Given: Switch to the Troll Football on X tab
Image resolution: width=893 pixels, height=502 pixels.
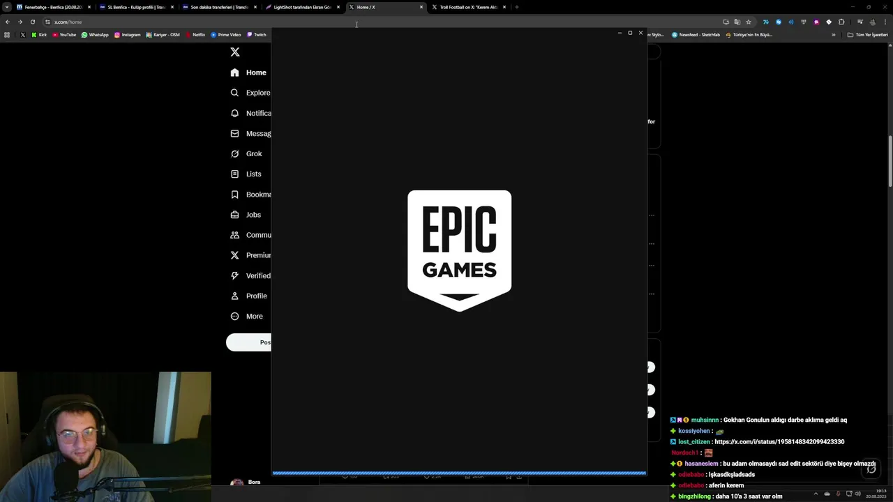Looking at the screenshot, I should coord(469,7).
